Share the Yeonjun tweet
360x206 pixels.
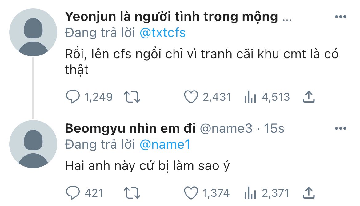click(x=309, y=97)
